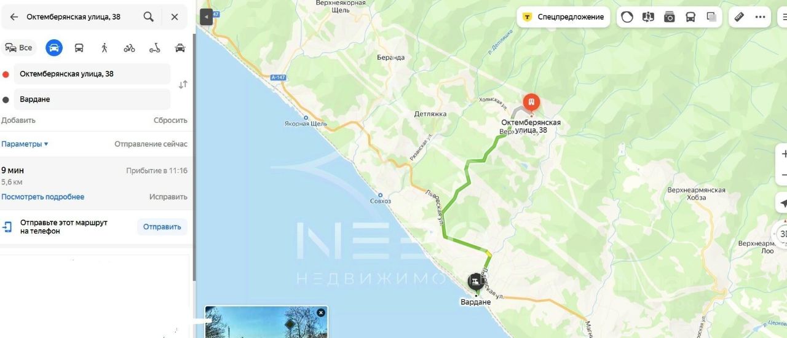Toggle the traffic layer circle icon
The height and width of the screenshot is (338, 787).
tap(627, 17)
